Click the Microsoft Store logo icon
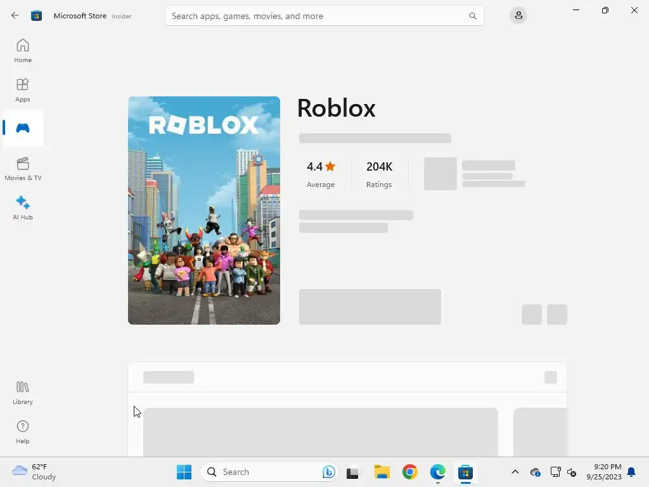 click(36, 16)
